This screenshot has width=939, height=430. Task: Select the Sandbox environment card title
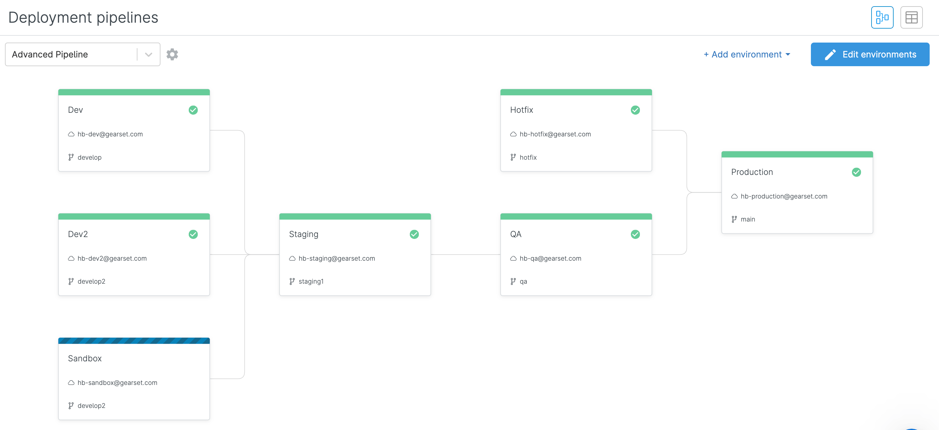85,358
